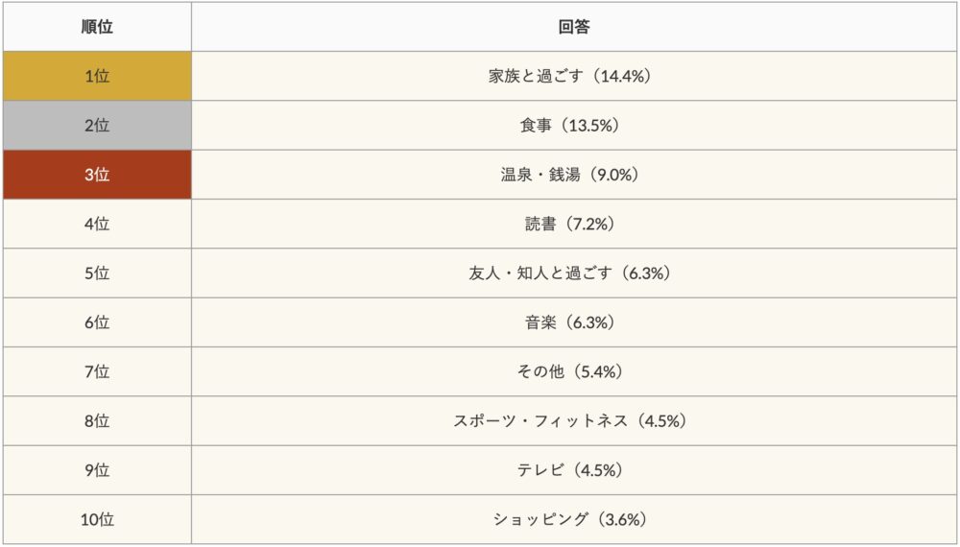The image size is (960, 547).
Task: Click the 読書（7.2%）answer
Action: [x=574, y=224]
